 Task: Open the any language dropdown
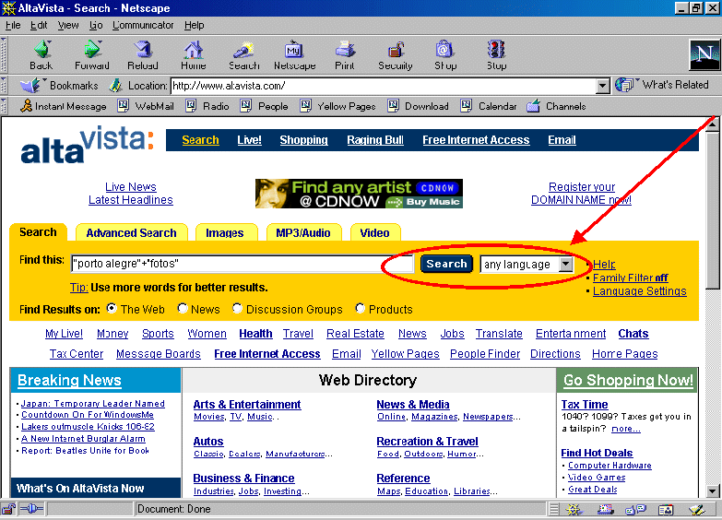pyautogui.click(x=527, y=264)
